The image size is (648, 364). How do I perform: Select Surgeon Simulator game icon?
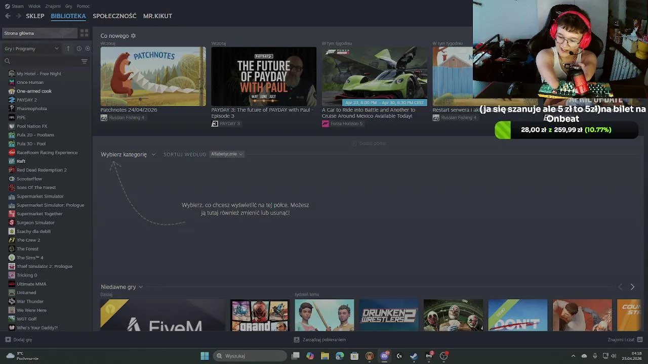[12, 222]
